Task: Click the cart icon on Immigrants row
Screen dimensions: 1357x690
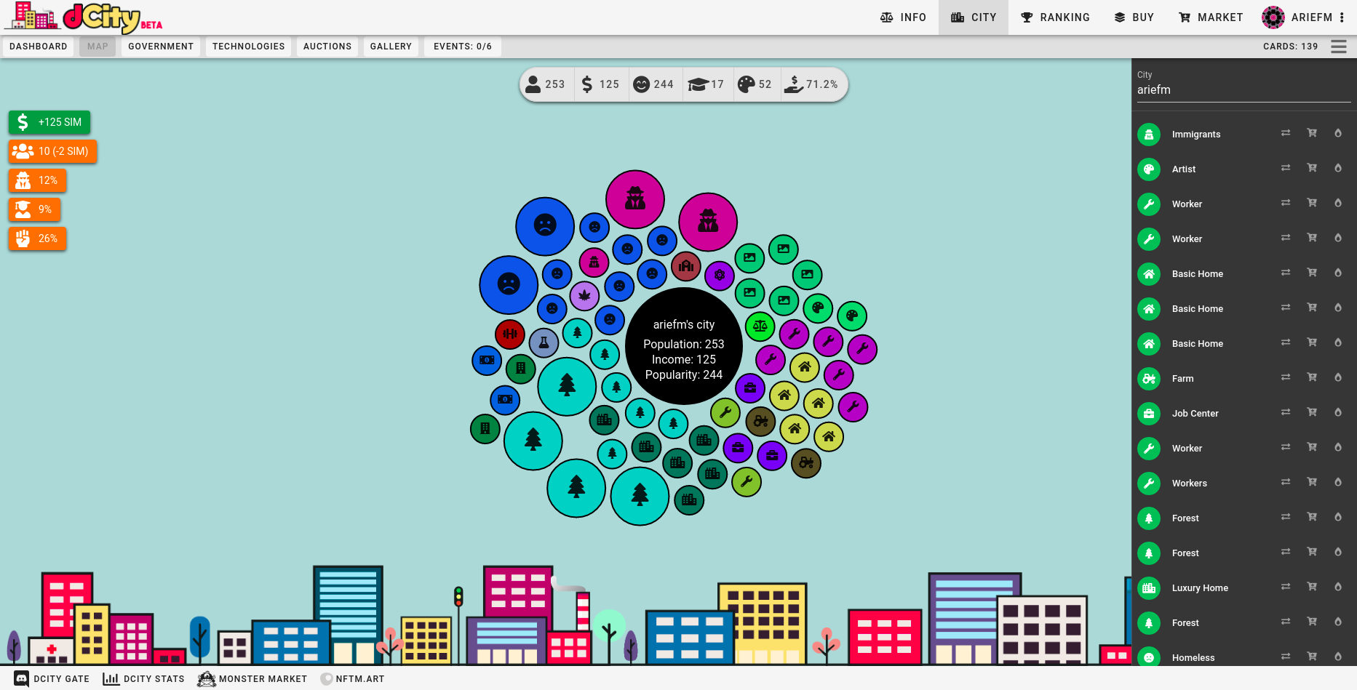Action: [1312, 133]
